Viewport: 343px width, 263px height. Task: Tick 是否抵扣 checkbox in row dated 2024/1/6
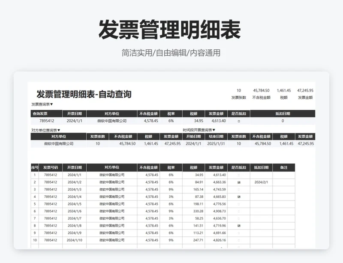click(x=239, y=211)
